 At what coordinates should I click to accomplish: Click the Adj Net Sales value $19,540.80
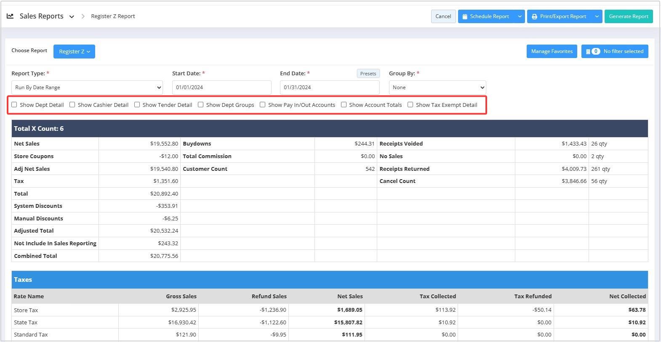(164, 169)
